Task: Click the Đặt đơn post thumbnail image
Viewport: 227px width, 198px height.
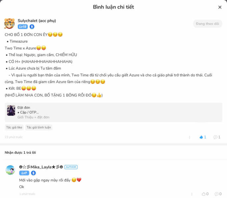Action: 11,111
